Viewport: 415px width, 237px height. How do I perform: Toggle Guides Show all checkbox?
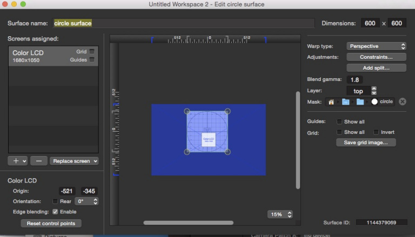[339, 121]
